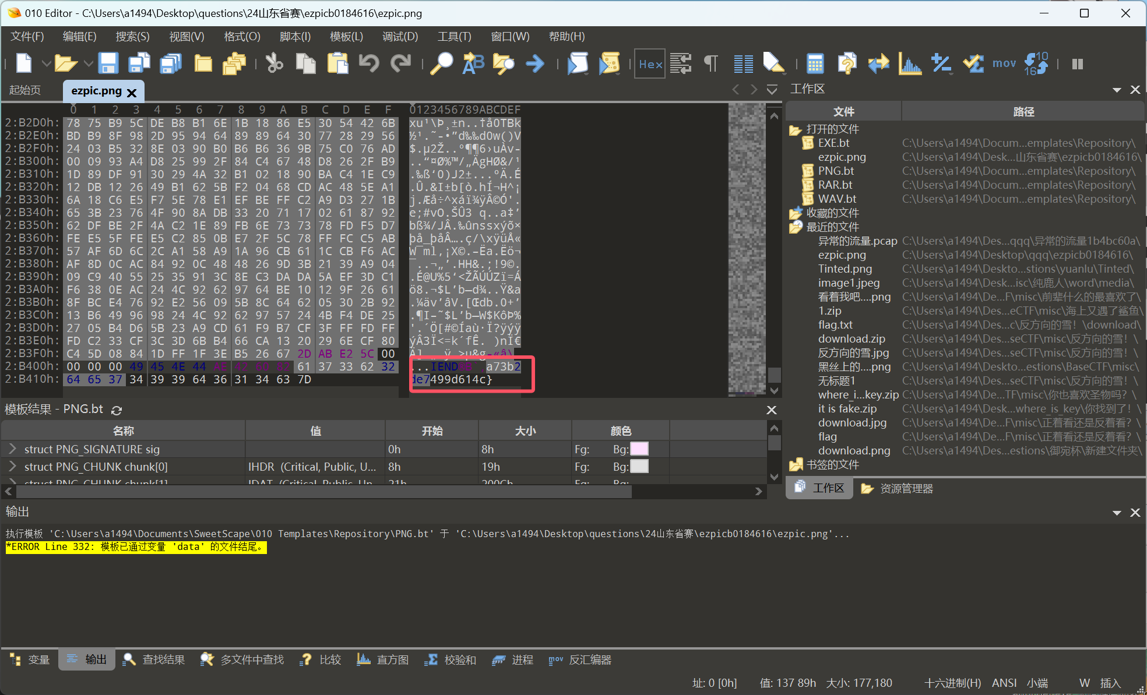Close the ezpic.png tab
Screen dimensions: 1147x695
pos(132,93)
